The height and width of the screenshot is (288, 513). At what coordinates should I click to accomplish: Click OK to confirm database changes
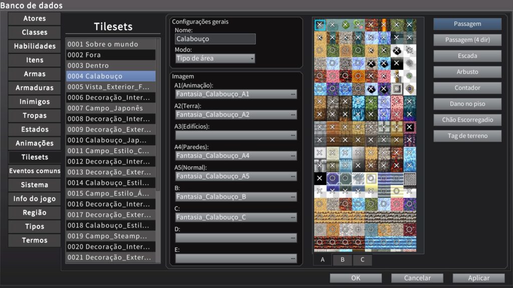click(356, 278)
